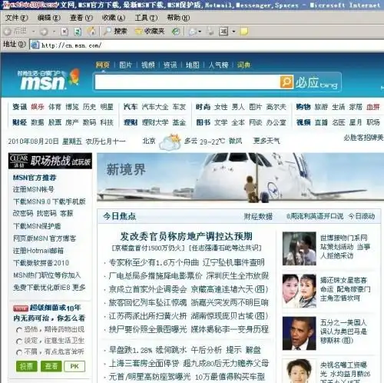Open the 编辑(E) menu
Screen dimensions: 384x383
tap(49, 18)
